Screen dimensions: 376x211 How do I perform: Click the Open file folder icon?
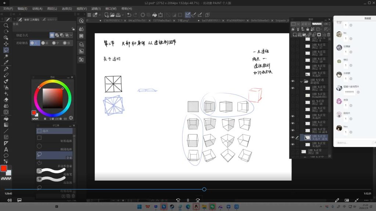[112, 15]
